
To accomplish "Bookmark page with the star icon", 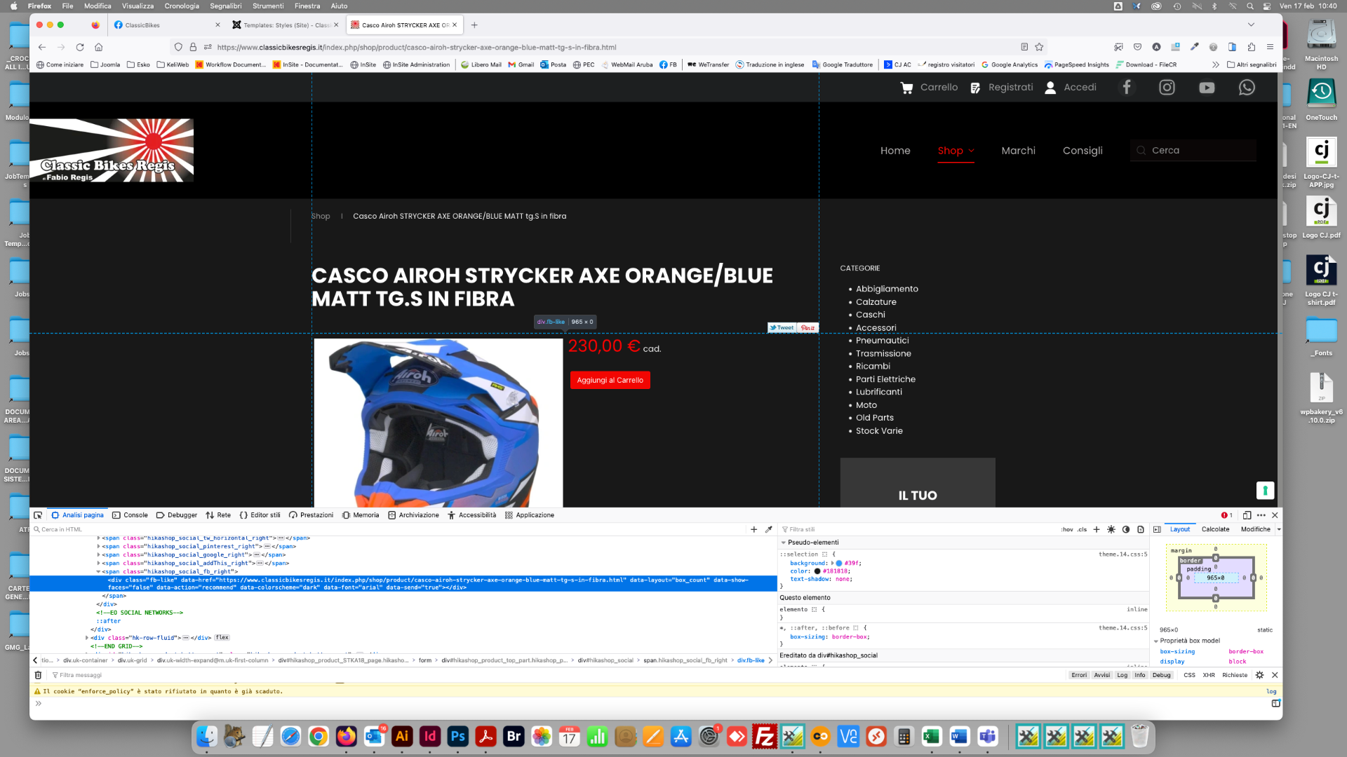I will tap(1039, 47).
